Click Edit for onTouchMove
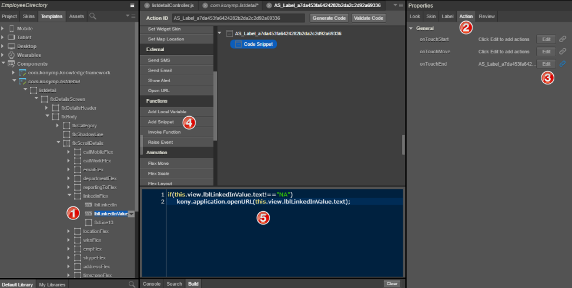Image resolution: width=572 pixels, height=288 pixels. pos(546,52)
